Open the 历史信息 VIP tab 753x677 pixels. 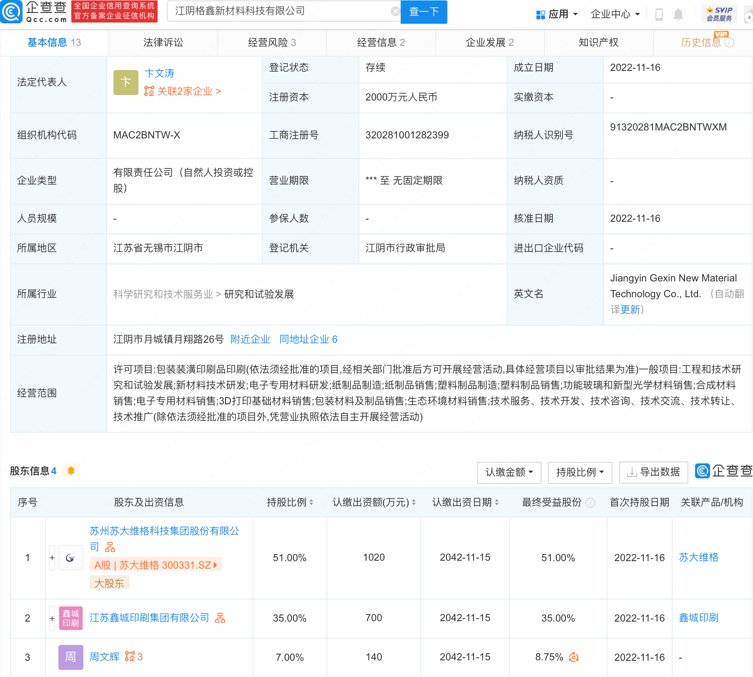tap(701, 43)
